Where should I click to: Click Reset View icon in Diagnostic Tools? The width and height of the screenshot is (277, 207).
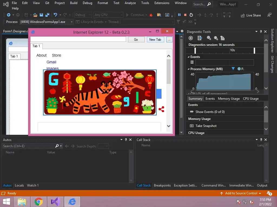[222, 38]
